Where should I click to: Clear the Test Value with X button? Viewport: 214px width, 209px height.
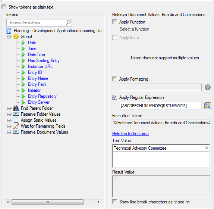pyautogui.click(x=207, y=148)
